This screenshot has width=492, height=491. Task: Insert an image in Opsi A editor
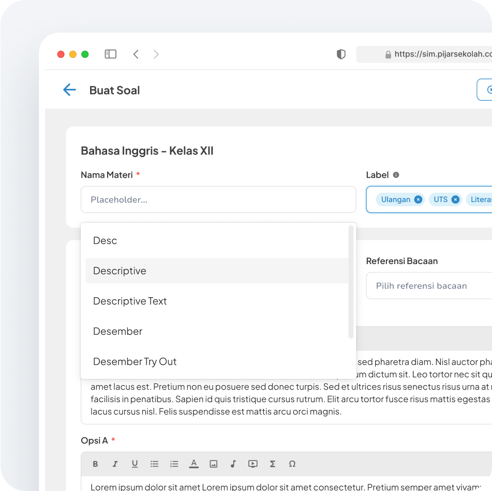213,464
